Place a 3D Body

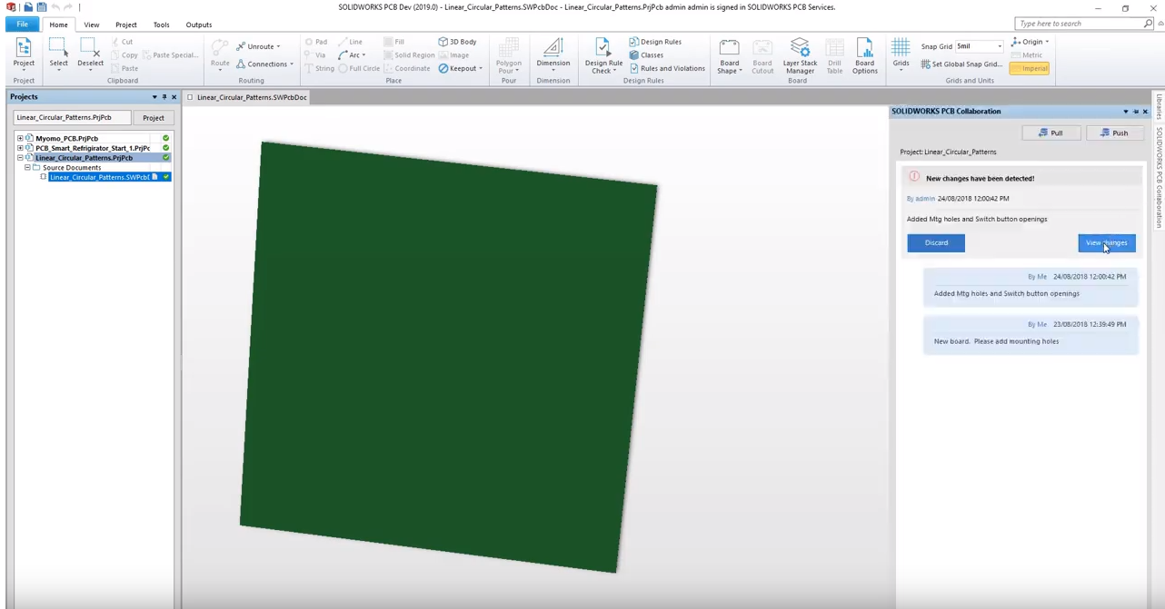tap(457, 42)
